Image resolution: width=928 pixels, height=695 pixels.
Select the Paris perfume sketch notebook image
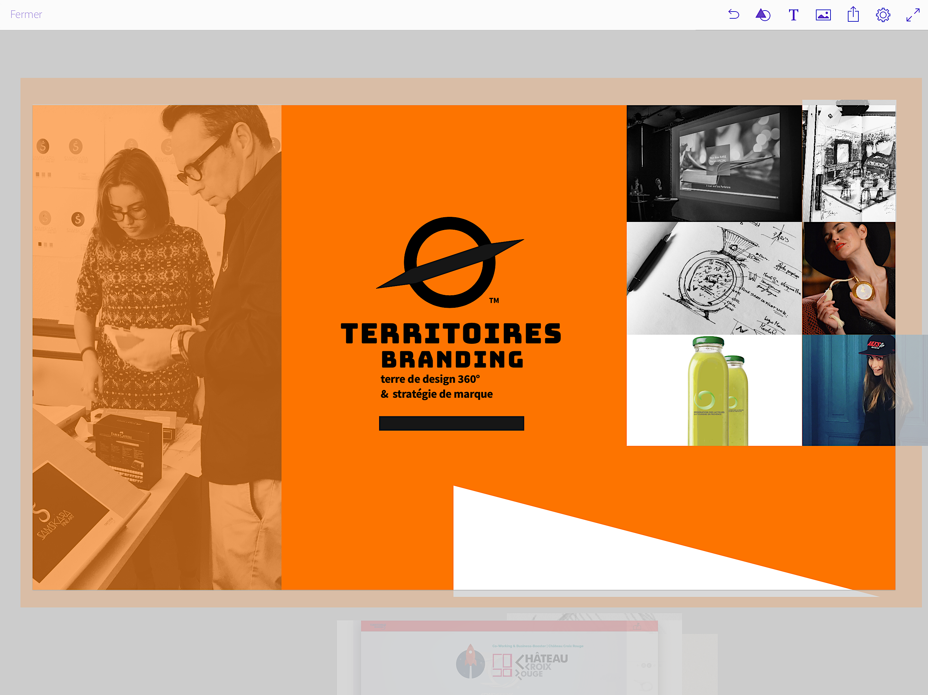click(714, 278)
